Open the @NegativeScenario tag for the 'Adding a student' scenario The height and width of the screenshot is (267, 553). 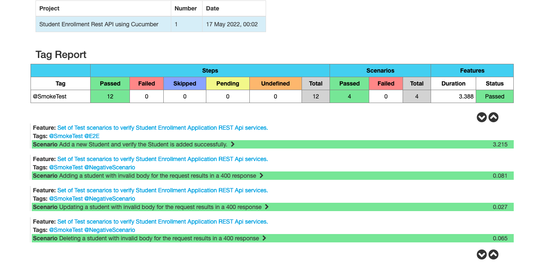[x=110, y=167]
